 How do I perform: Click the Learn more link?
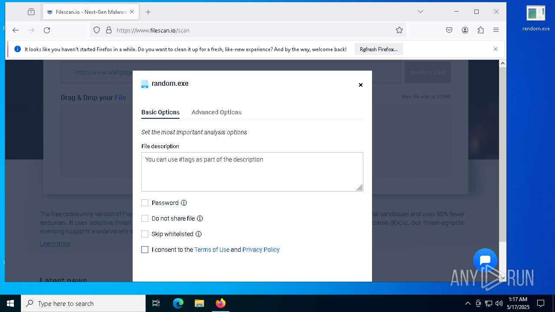(55, 244)
